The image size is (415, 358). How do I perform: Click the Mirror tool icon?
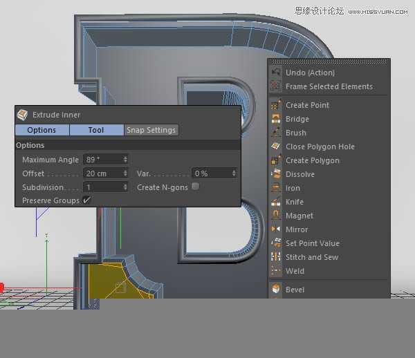click(x=276, y=229)
